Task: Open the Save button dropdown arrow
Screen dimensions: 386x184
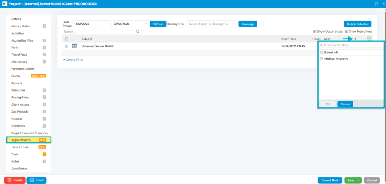Action: [x=359, y=180]
